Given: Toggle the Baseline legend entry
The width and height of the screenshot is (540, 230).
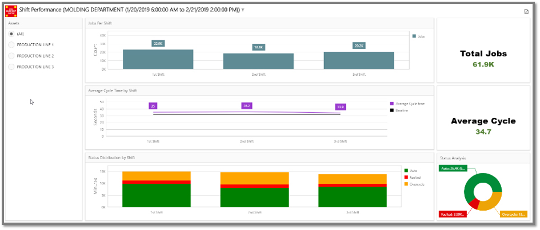Looking at the screenshot, I should coord(392,109).
